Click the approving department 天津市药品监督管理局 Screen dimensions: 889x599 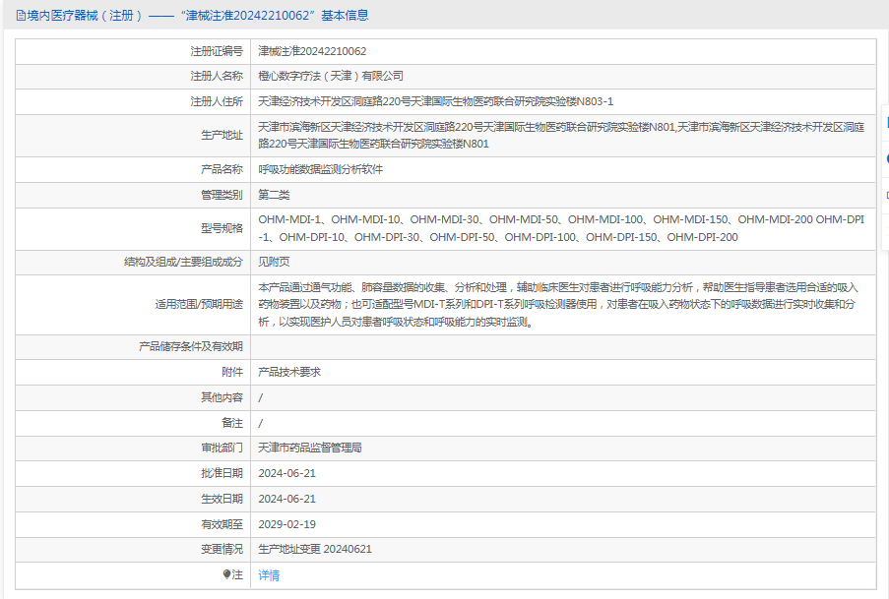coord(310,448)
